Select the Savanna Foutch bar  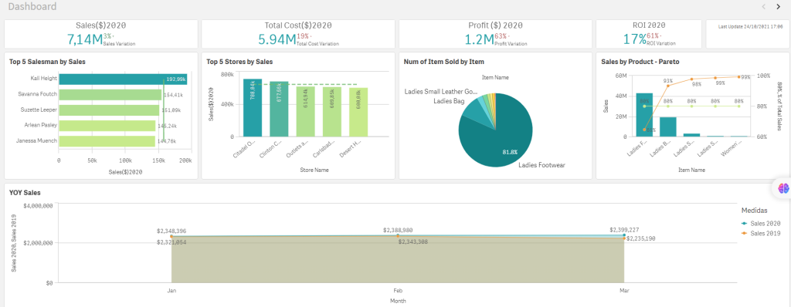coord(110,94)
